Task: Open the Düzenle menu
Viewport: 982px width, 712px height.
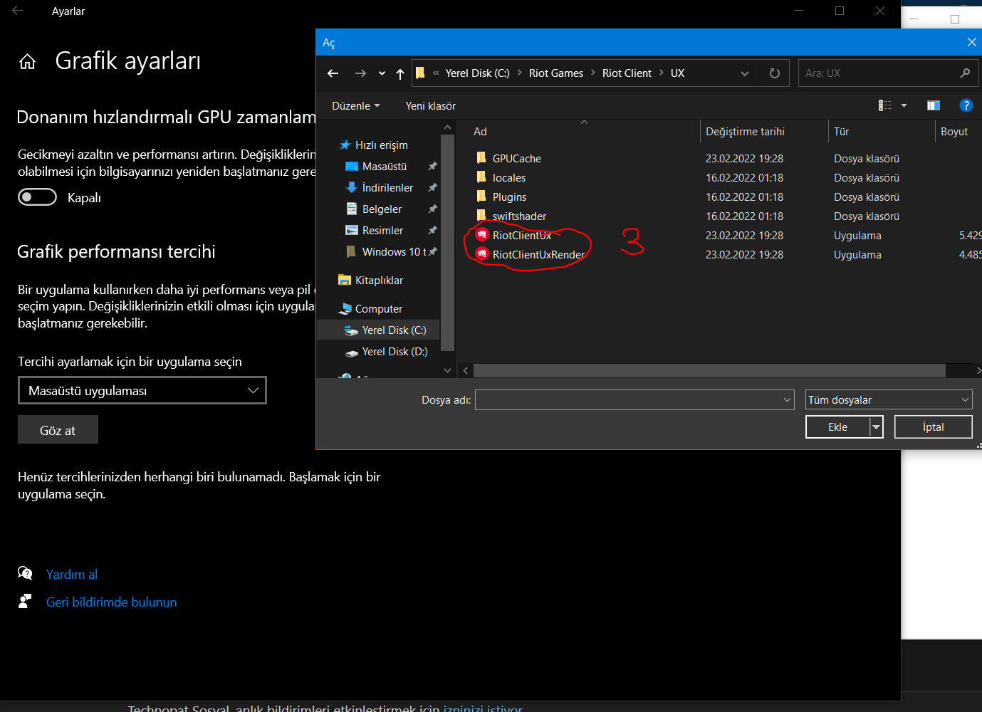Action: pos(355,106)
